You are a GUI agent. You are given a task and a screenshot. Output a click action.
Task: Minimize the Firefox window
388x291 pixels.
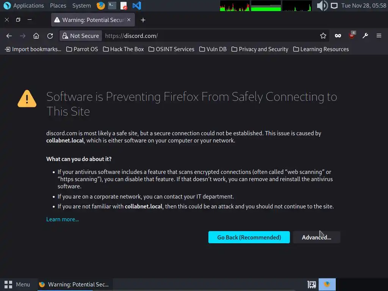tap(30, 20)
